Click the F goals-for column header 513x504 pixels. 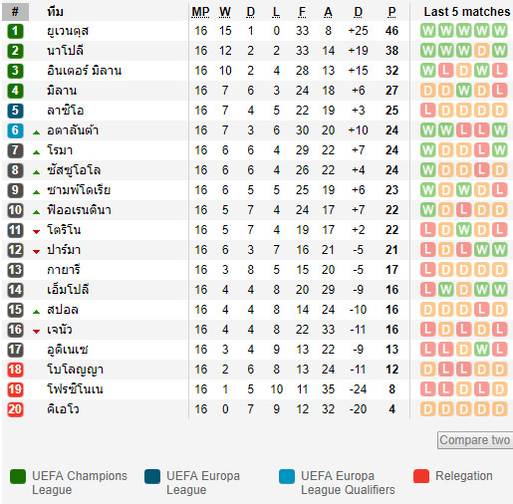pos(302,12)
